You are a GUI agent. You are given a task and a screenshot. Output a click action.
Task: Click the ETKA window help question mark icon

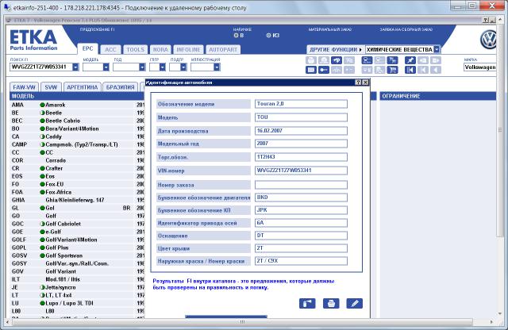pyautogui.click(x=485, y=21)
